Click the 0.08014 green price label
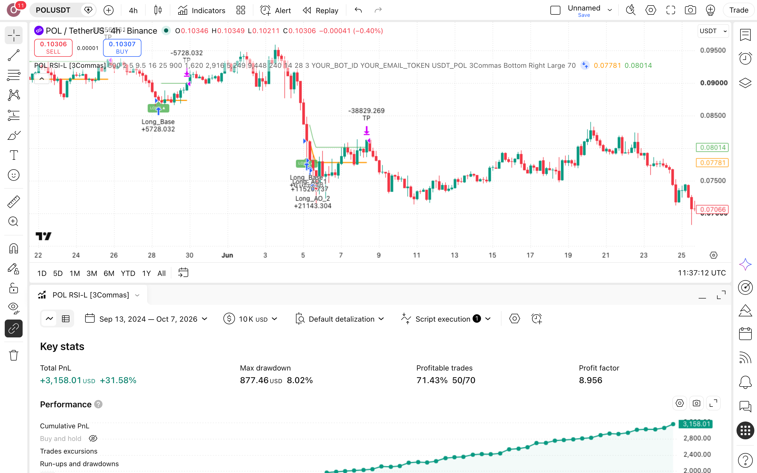The width and height of the screenshot is (757, 473). [712, 147]
